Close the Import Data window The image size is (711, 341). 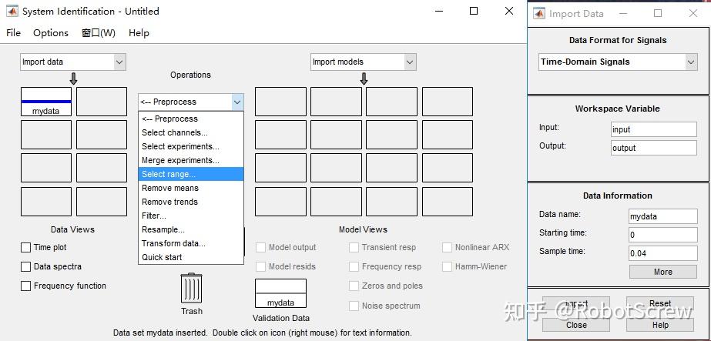click(693, 13)
